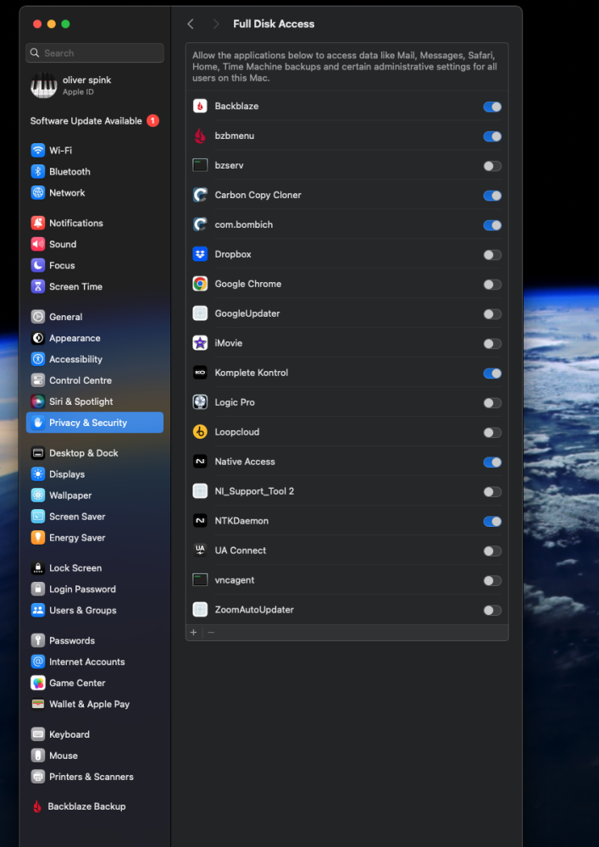
Task: Open Notifications in sidebar
Action: [x=95, y=223]
